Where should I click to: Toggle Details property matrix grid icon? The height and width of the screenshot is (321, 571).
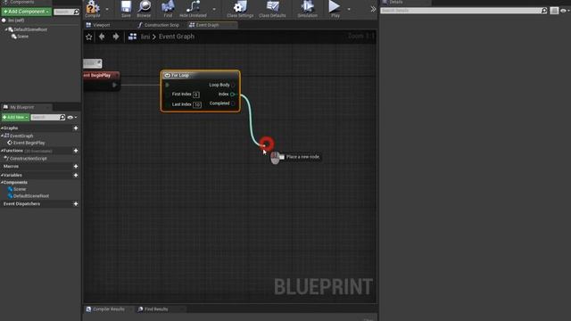[554, 11]
